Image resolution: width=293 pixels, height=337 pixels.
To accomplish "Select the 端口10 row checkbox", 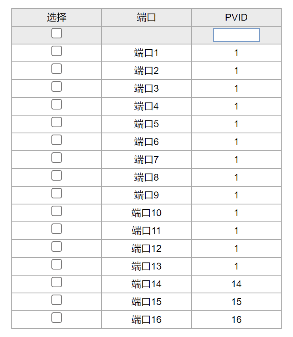I will 57,211.
